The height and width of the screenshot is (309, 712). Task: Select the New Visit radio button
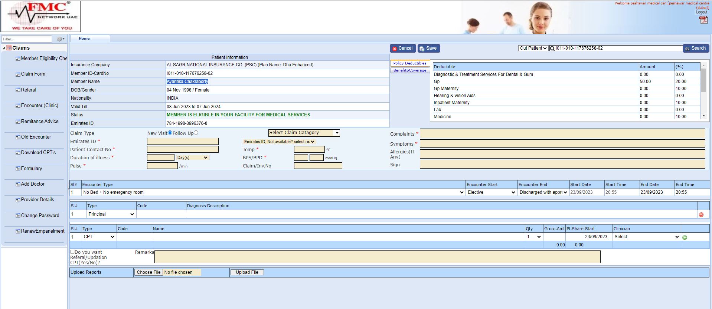pyautogui.click(x=170, y=133)
